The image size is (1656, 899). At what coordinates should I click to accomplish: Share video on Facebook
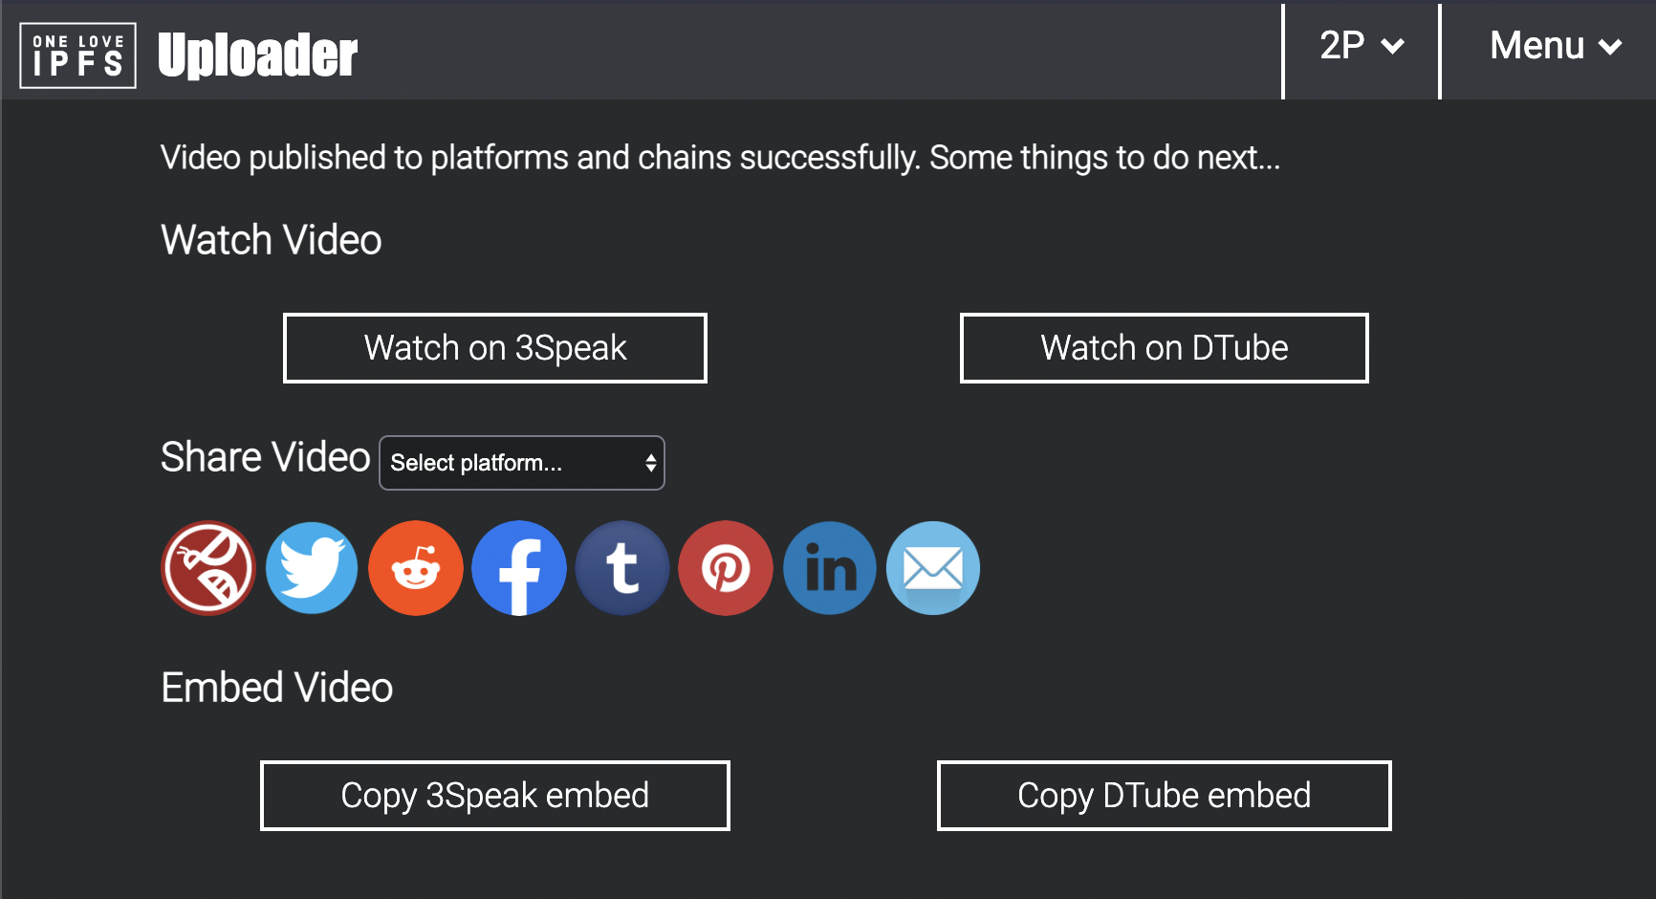coord(519,568)
